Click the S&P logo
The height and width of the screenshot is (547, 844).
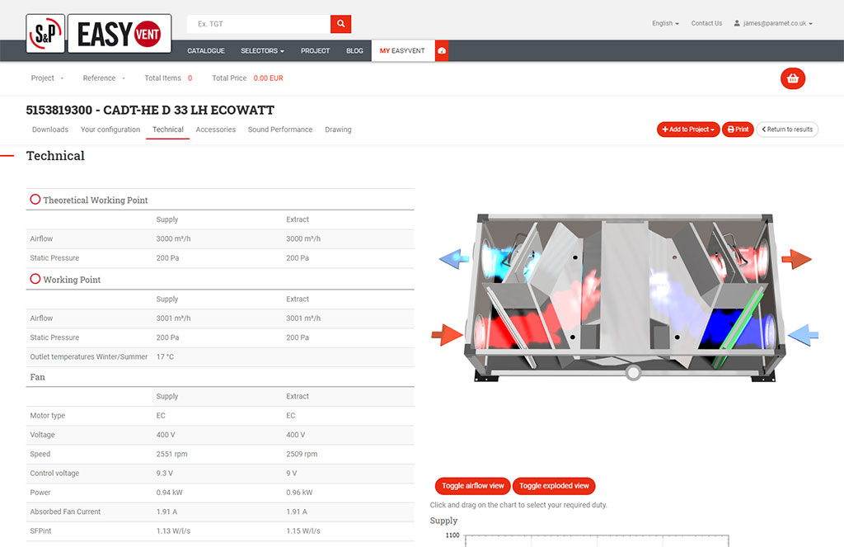click(46, 34)
